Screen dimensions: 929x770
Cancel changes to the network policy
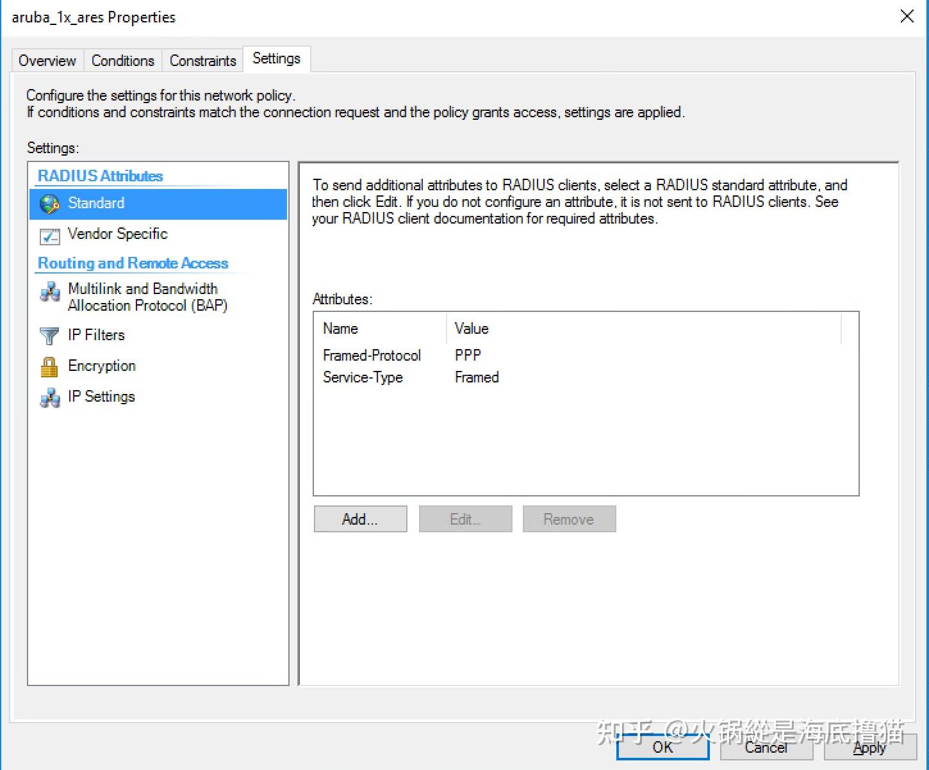766,747
